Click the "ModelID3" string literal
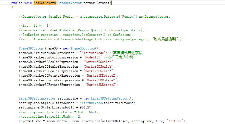Image resolution: width=225 pixels, height=124 pixels. (93, 57)
